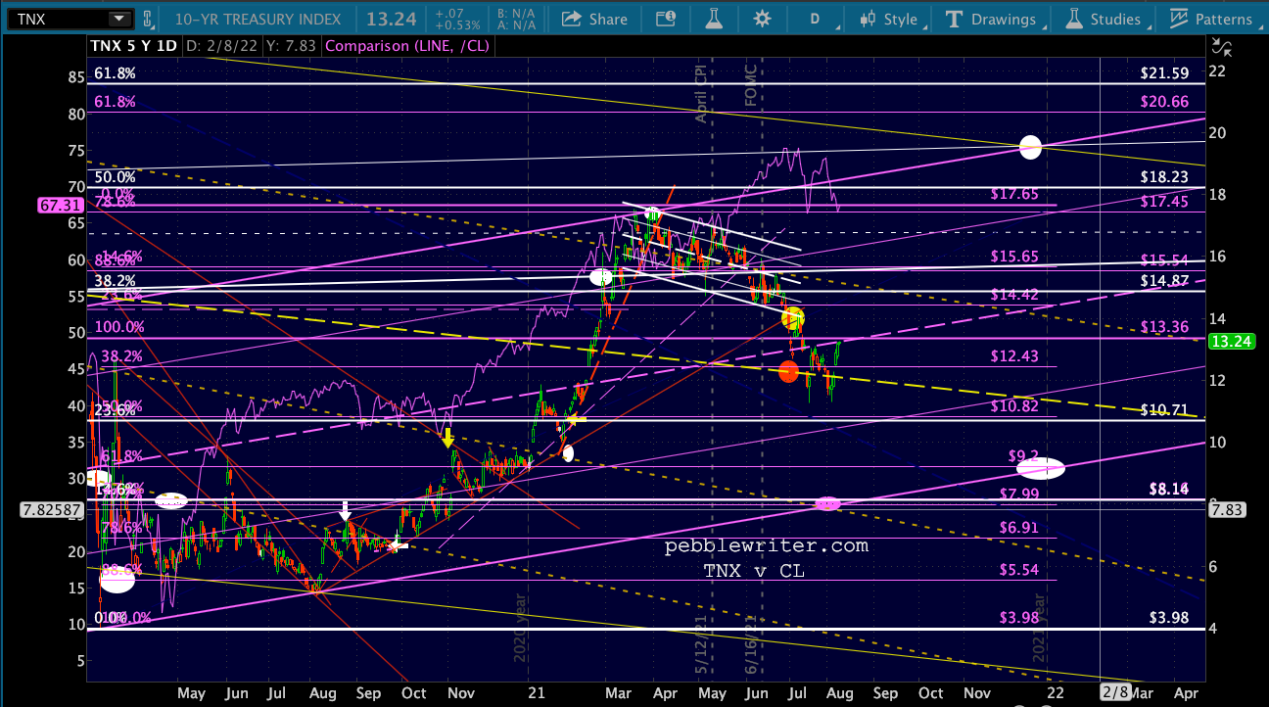Expand the Studies menu
Screen dimensions: 1269x707
click(1103, 19)
